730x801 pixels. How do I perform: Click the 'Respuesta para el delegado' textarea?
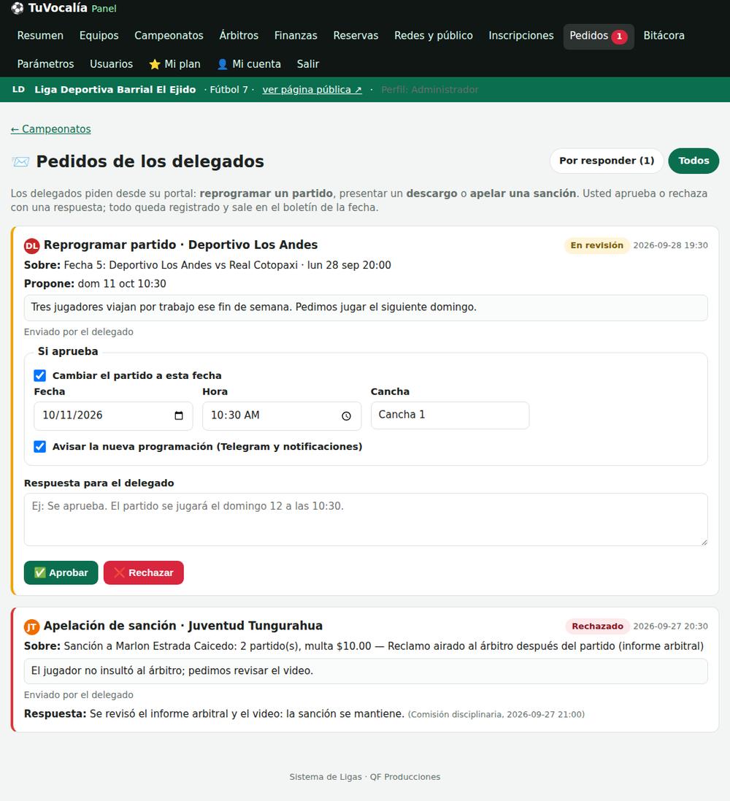(366, 520)
